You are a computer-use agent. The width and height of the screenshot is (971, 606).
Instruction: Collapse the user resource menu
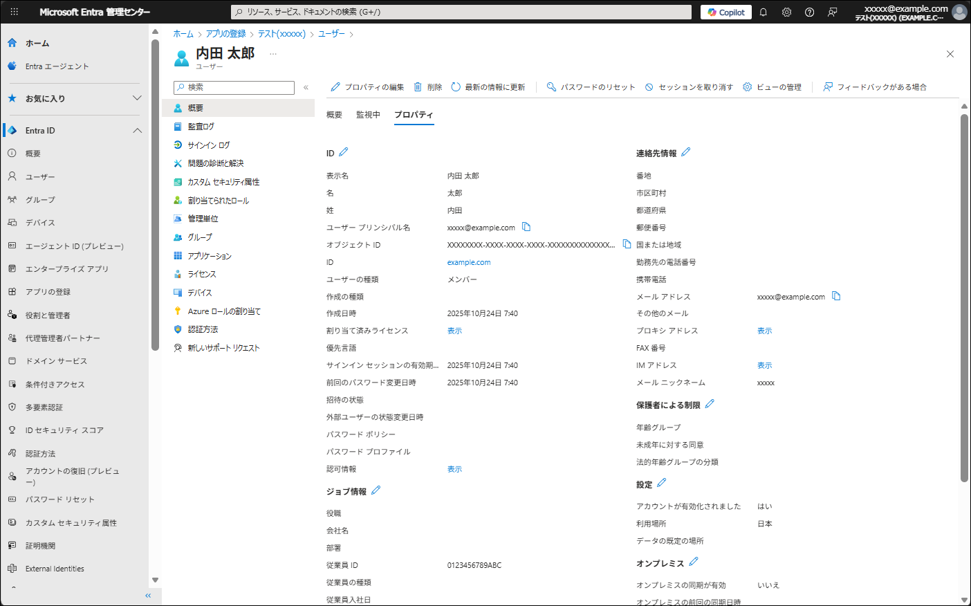tap(306, 87)
